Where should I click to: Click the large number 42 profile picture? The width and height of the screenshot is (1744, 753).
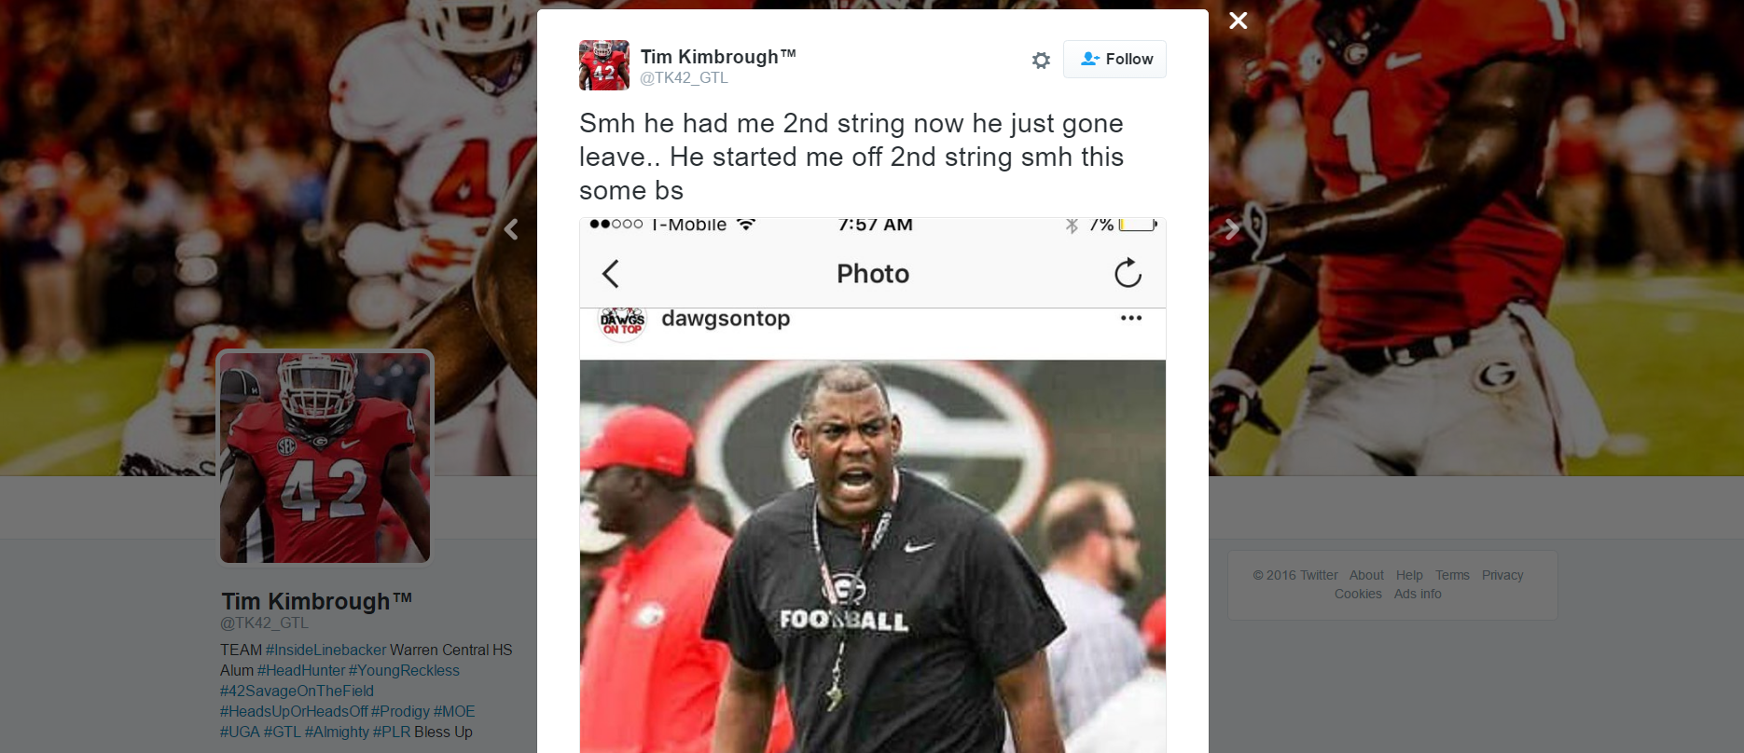pyautogui.click(x=325, y=458)
